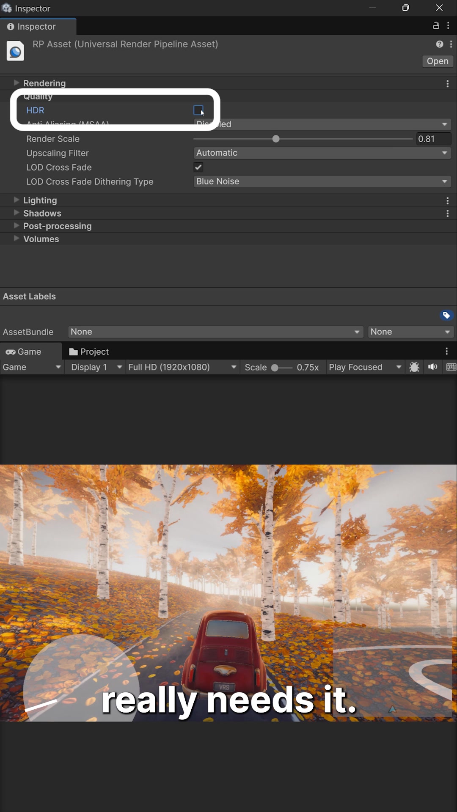
Task: Open the Full HD resolution dropdown
Action: [182, 367]
